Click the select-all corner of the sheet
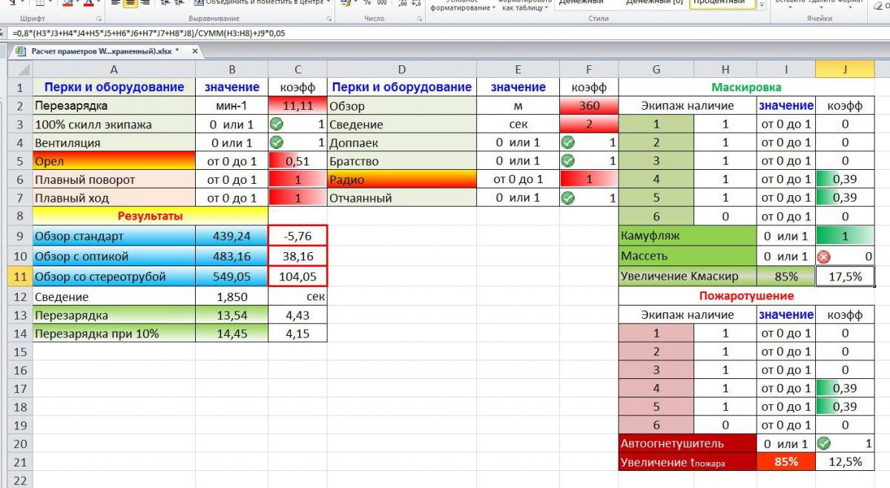 tap(20, 69)
